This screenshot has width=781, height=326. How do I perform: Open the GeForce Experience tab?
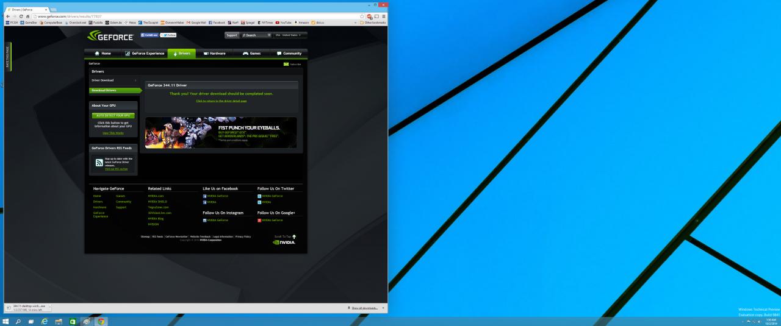pos(145,54)
